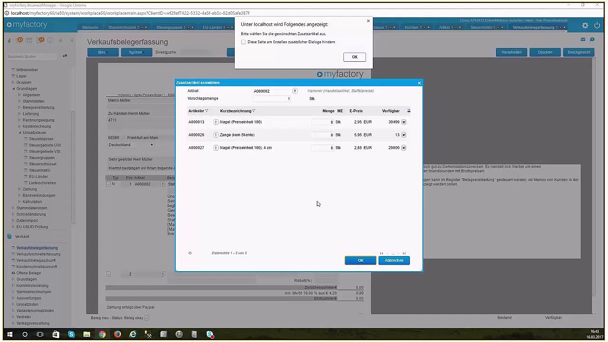Switch to the Kunden tab
This screenshot has height=342, width=608.
point(411,28)
